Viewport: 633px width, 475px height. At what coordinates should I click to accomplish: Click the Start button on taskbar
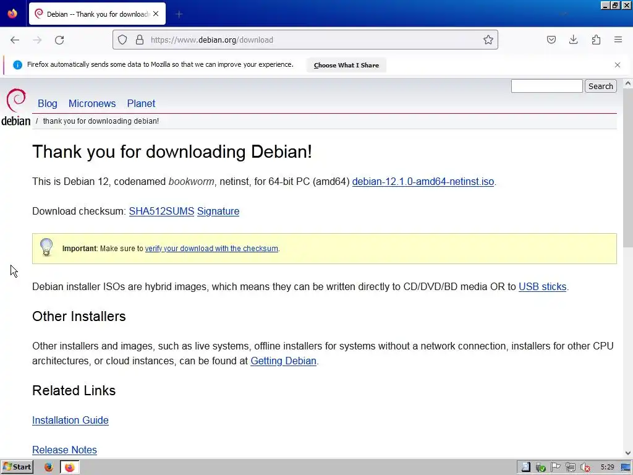point(17,467)
